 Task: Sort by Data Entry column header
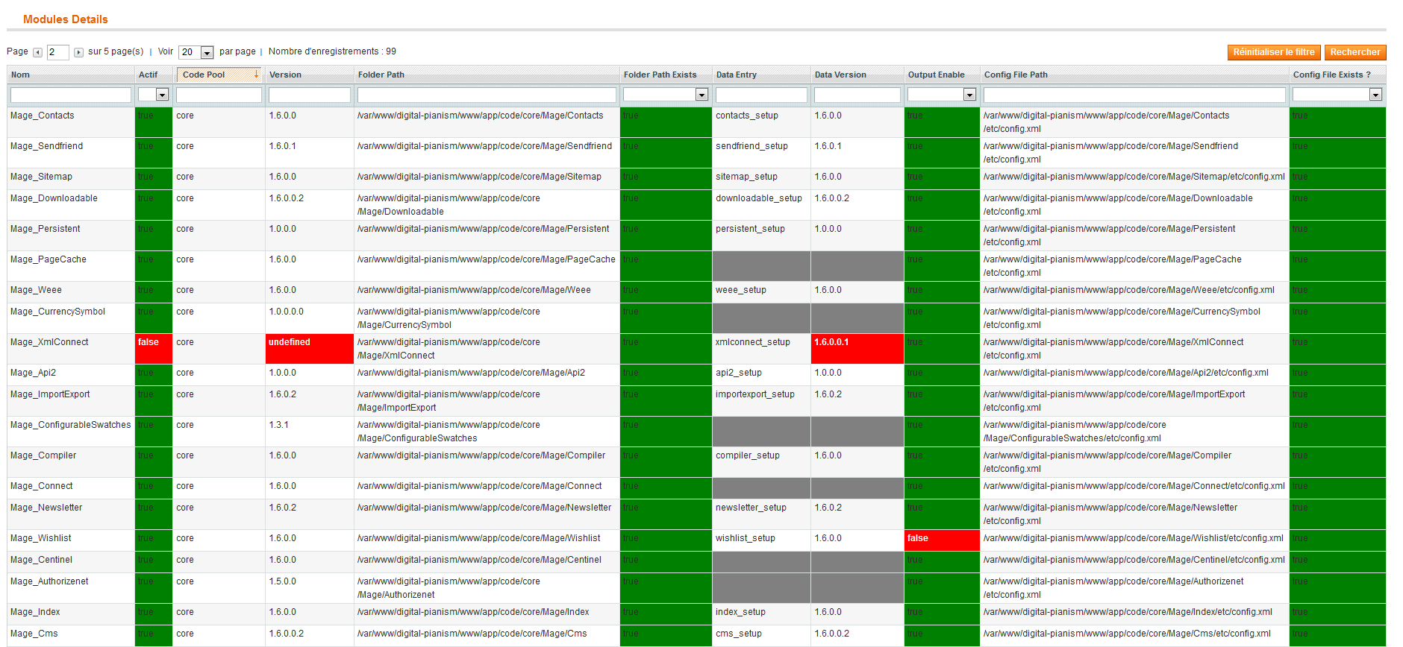click(736, 75)
